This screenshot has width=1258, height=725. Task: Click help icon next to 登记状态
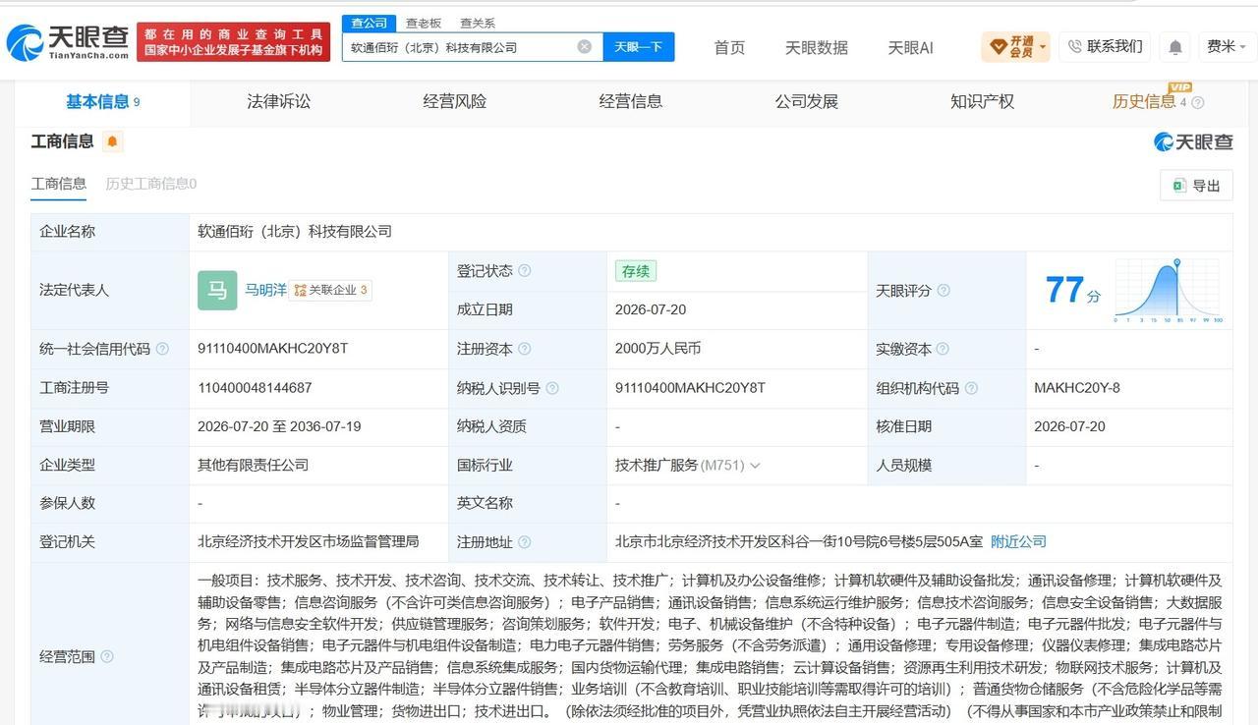pyautogui.click(x=524, y=271)
